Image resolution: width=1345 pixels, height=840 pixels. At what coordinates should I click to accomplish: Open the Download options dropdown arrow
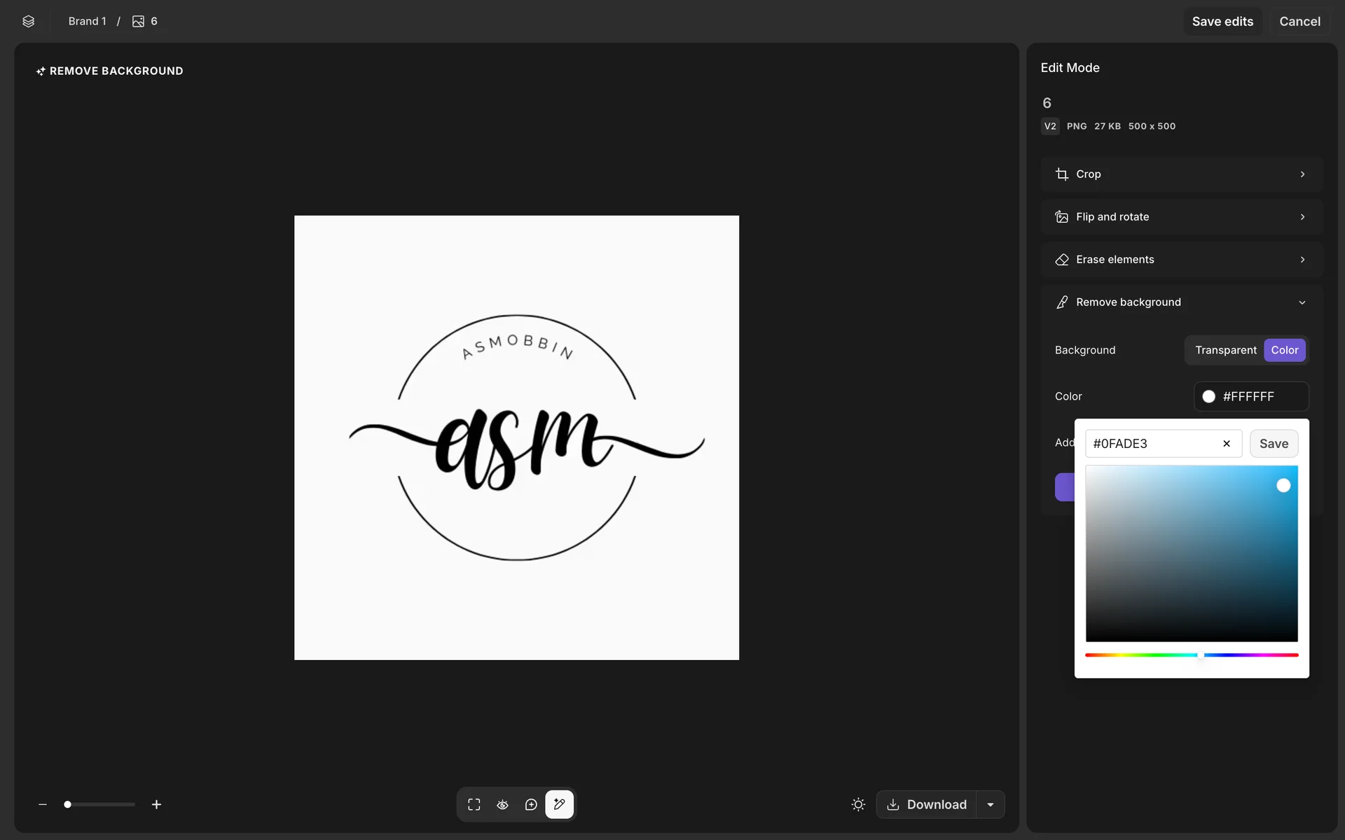pos(991,804)
